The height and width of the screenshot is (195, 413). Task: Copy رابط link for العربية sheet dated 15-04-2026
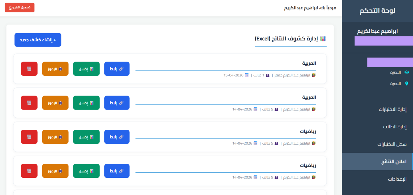pos(117,69)
